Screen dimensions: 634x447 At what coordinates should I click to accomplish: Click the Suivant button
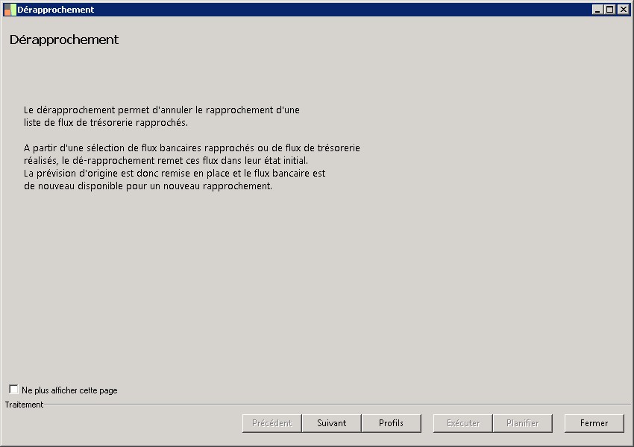click(x=332, y=423)
